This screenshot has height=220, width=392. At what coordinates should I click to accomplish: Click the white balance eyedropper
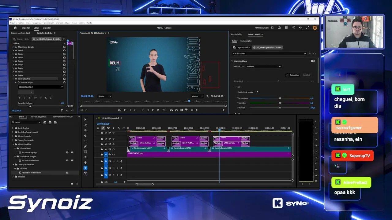[257, 92]
